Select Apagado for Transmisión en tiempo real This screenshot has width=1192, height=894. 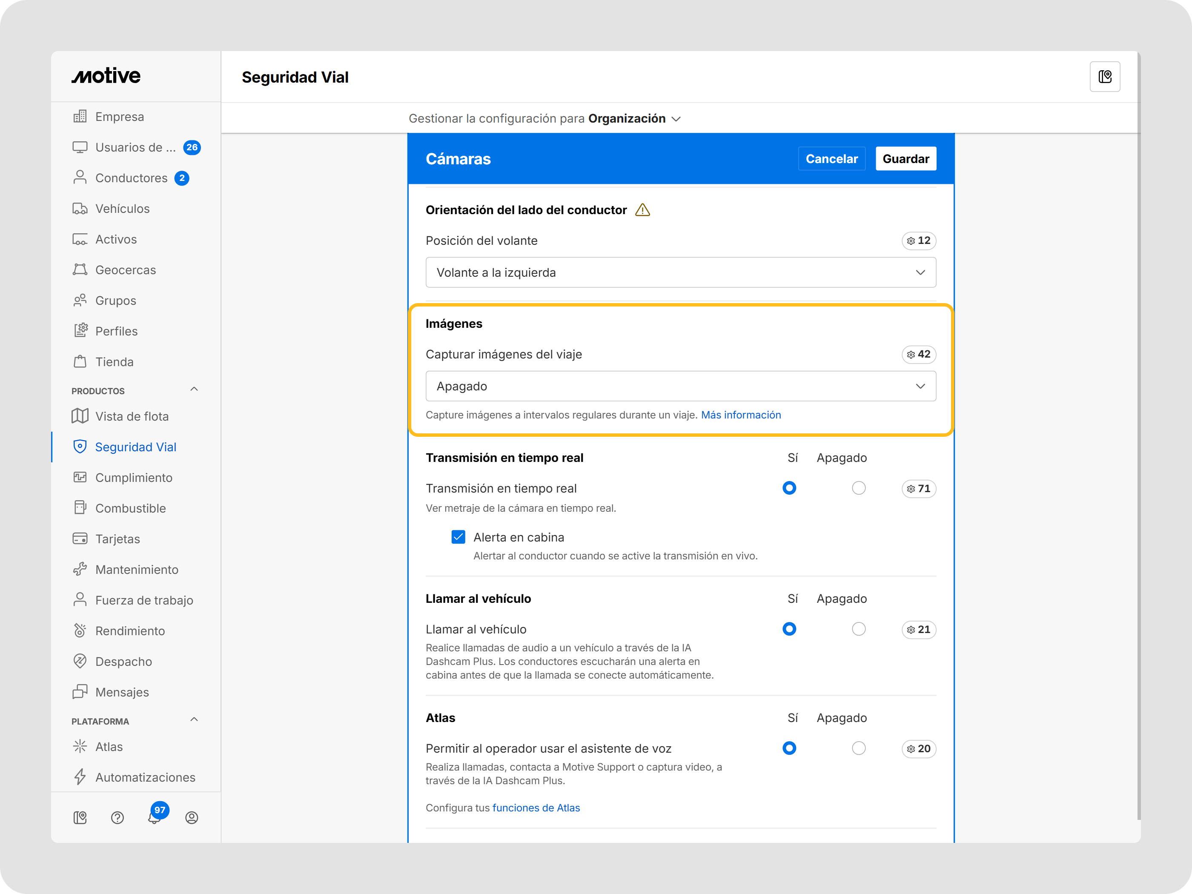858,488
